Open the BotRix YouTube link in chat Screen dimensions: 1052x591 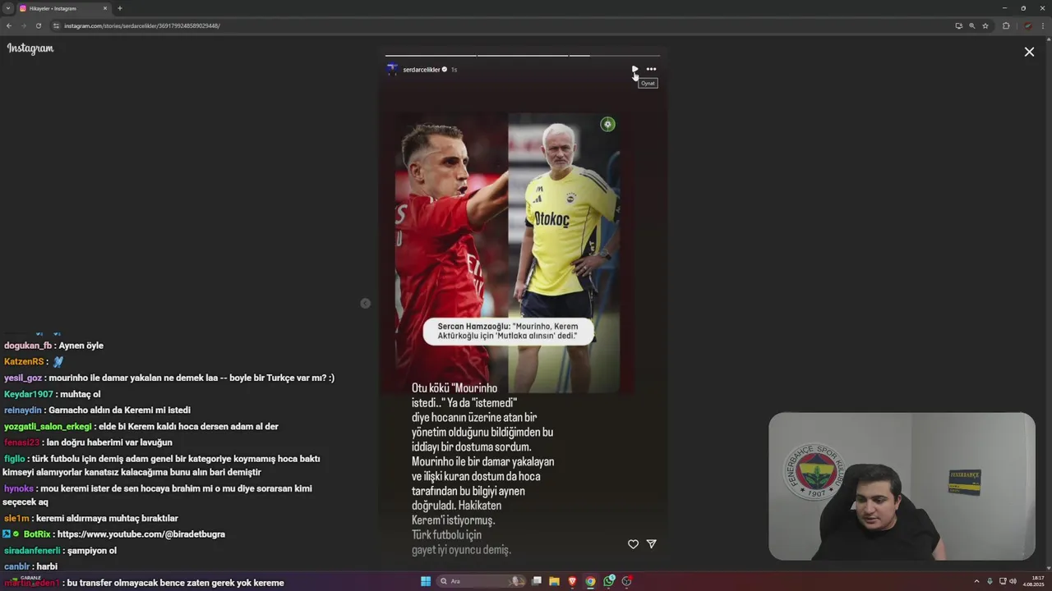[141, 534]
